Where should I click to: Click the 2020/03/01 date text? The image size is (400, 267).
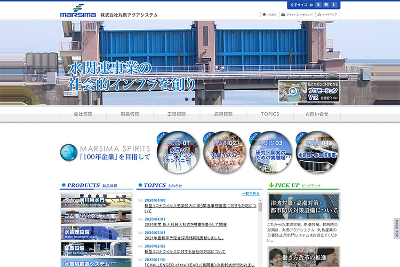(x=155, y=233)
